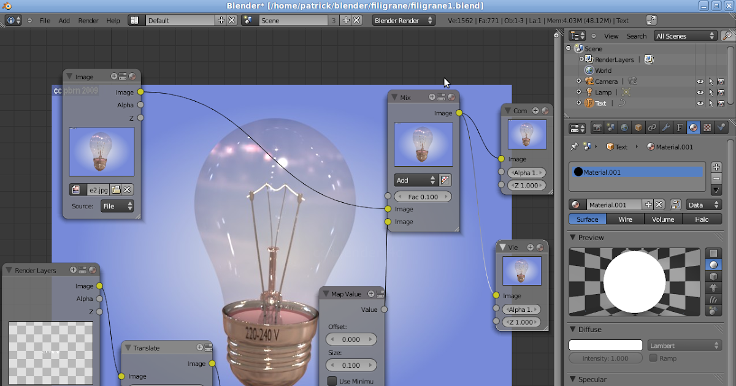The height and width of the screenshot is (386, 736).
Task: Select the monkey preview shape icon
Action: 713,288
